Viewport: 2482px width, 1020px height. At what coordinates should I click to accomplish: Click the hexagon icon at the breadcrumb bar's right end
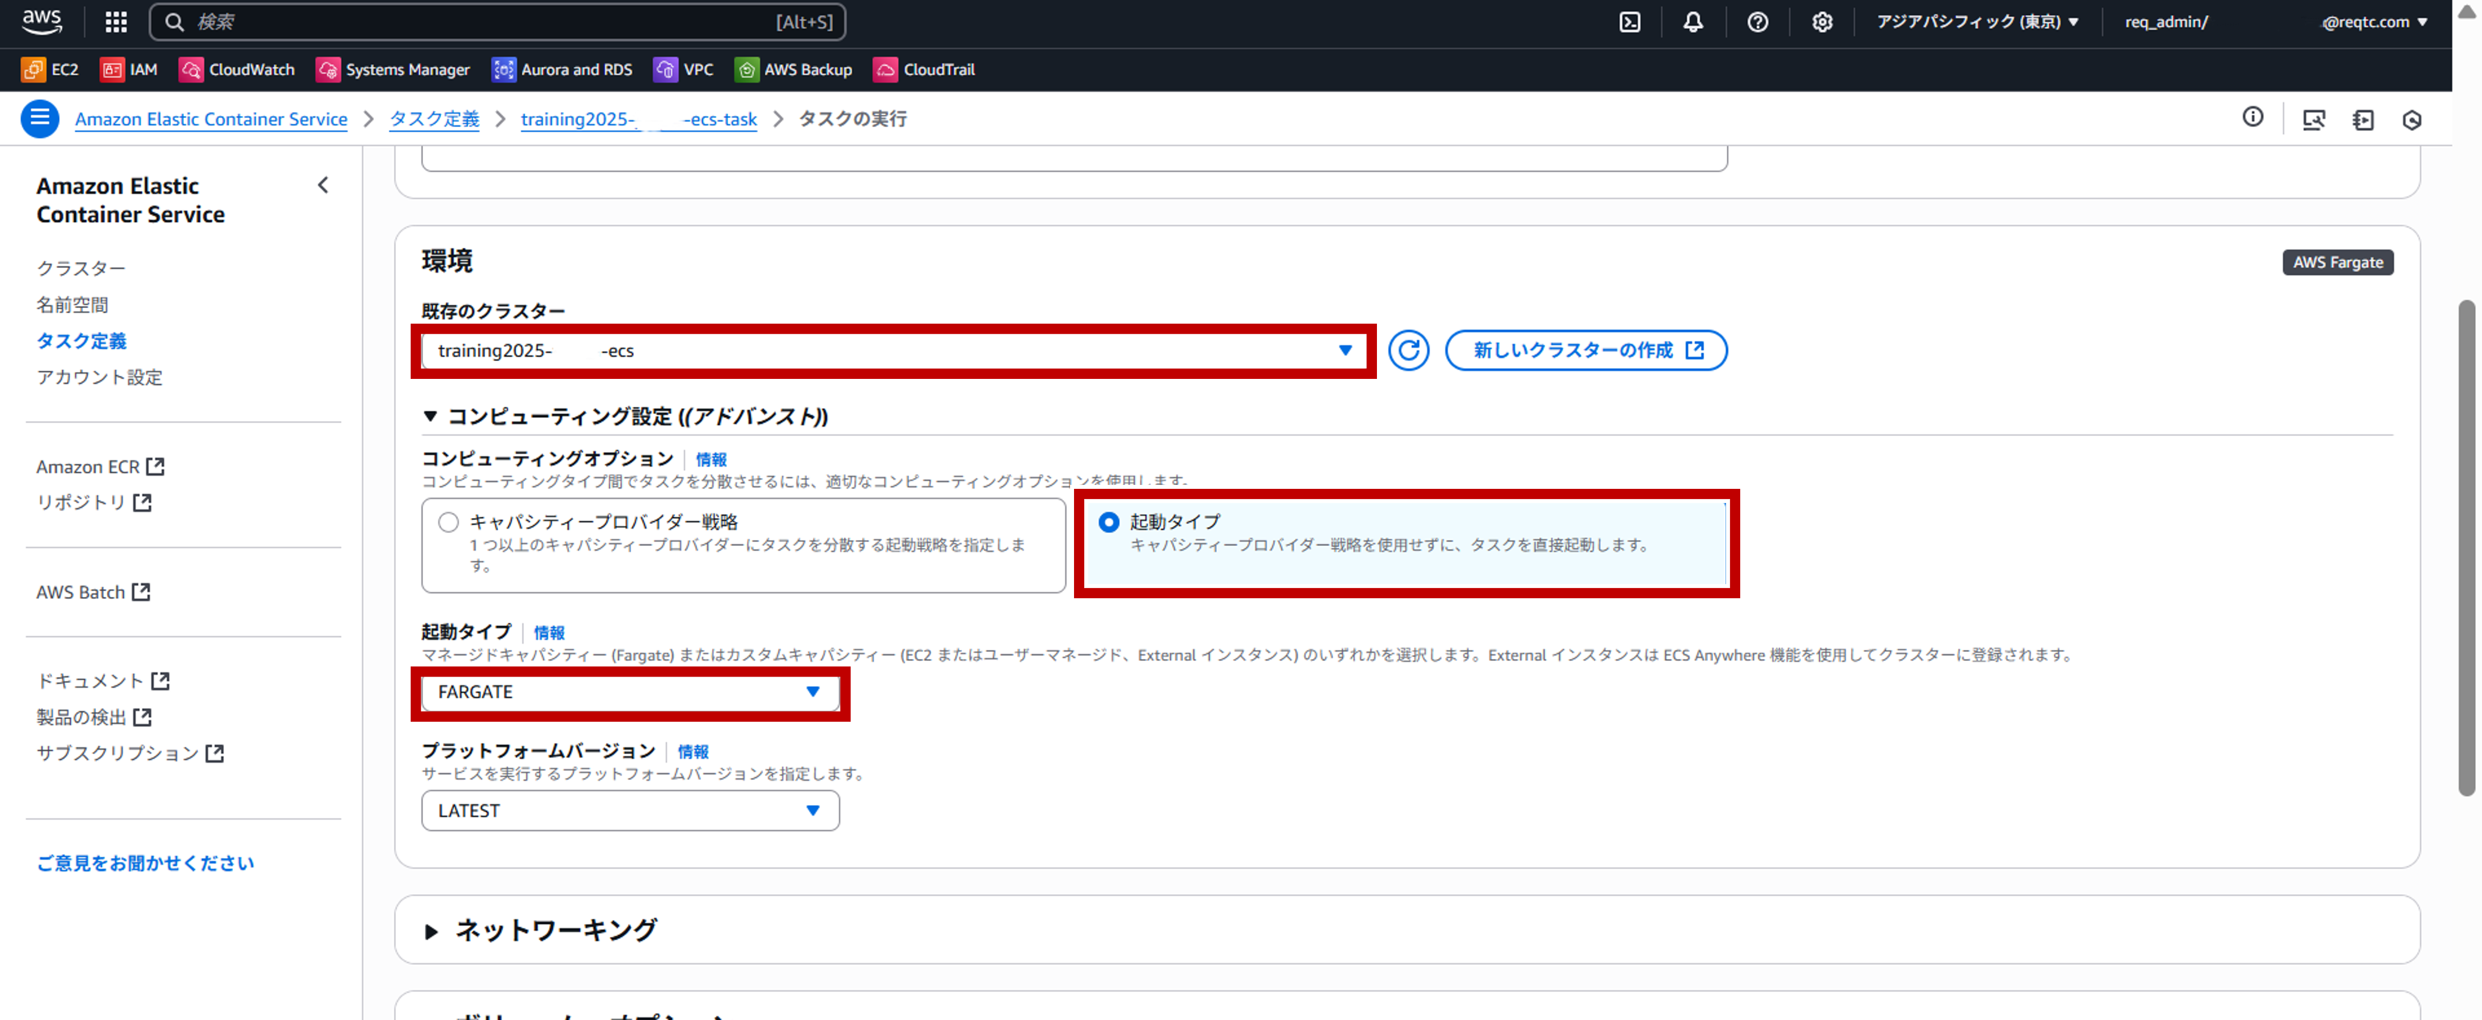[2411, 120]
